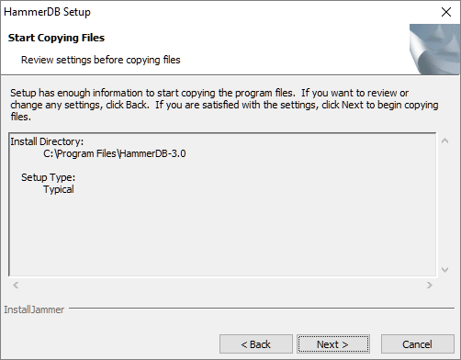Click the Review settings before copying subtitle
Image resolution: width=461 pixels, height=360 pixels.
click(101, 60)
